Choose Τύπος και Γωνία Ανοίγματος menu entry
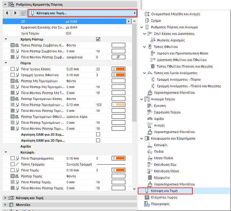This screenshot has width=231, height=211. (x=175, y=73)
